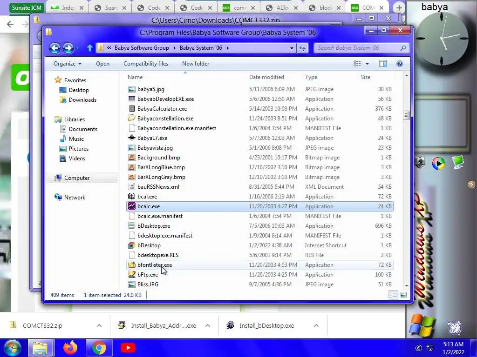
Task: Click the camera icon in sidebar
Action: 421,162
